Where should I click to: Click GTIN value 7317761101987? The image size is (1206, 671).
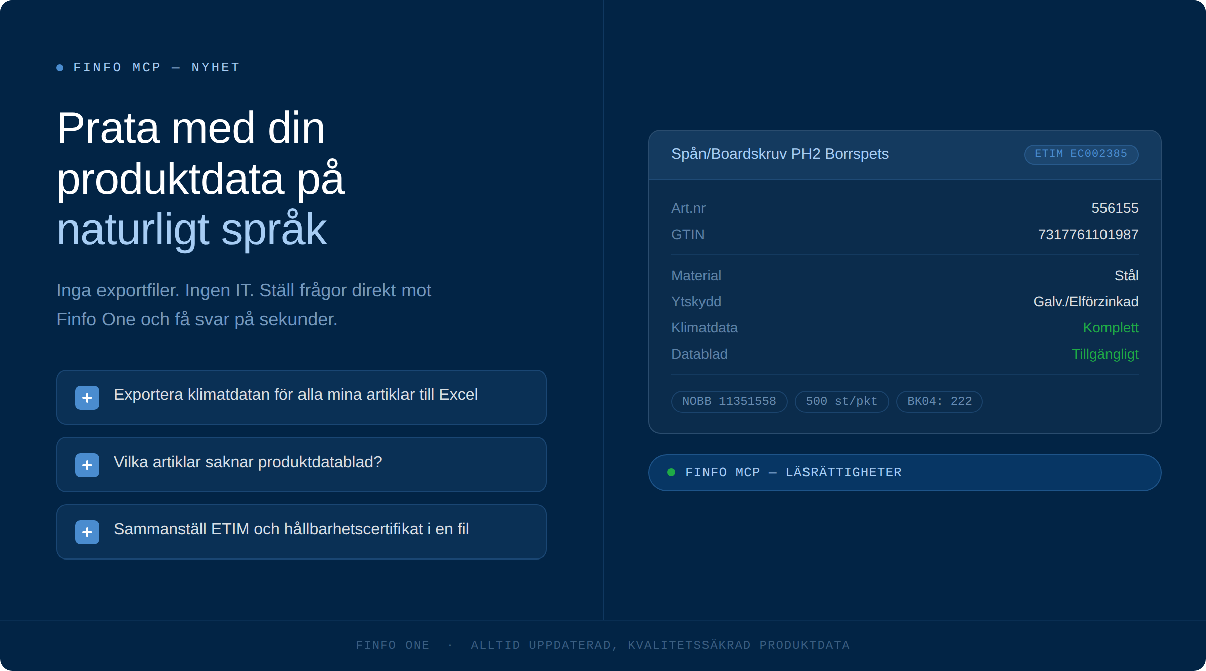pyautogui.click(x=1088, y=234)
